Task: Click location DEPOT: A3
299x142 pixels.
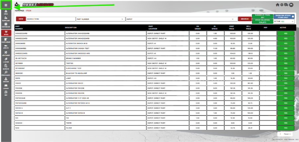Action: (168, 78)
